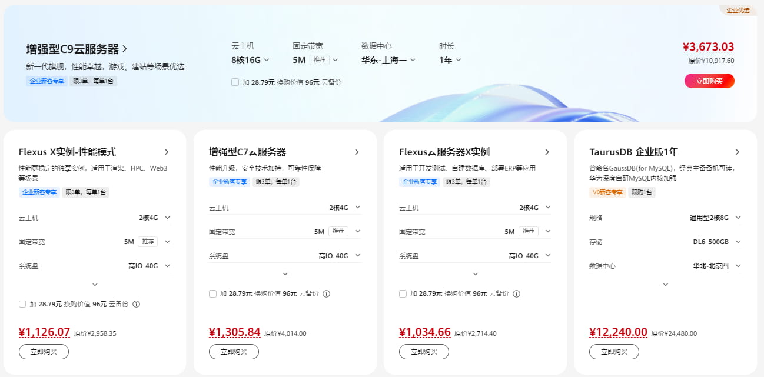Click arrow next to TaurusDB 企业版1年 title
The height and width of the screenshot is (377, 764).
click(x=738, y=151)
